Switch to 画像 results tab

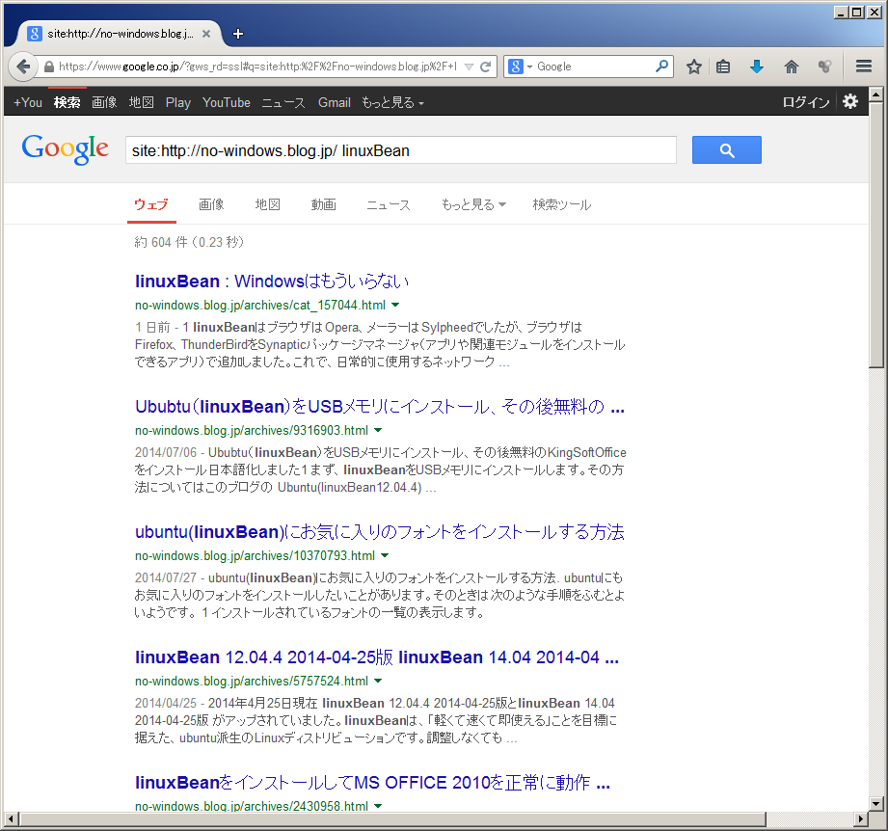[211, 205]
